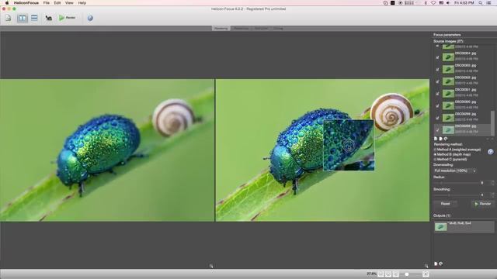
Task: Click the first zoom mode icon in the status bar
Action: click(381, 274)
